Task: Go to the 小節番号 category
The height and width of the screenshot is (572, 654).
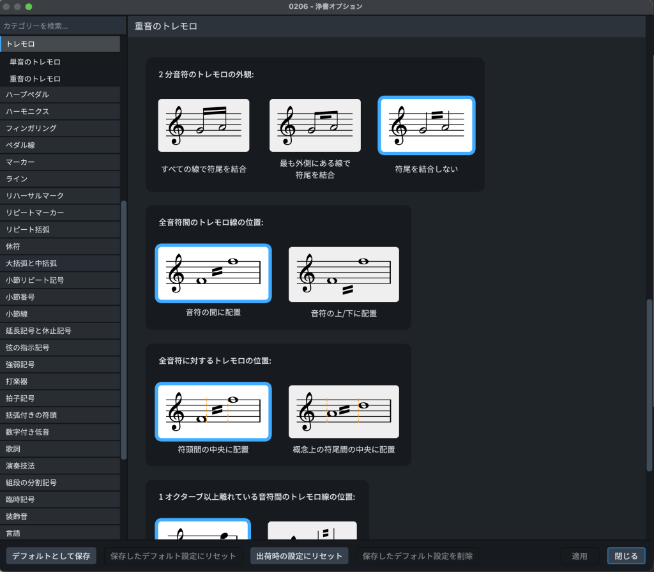Action: (60, 296)
